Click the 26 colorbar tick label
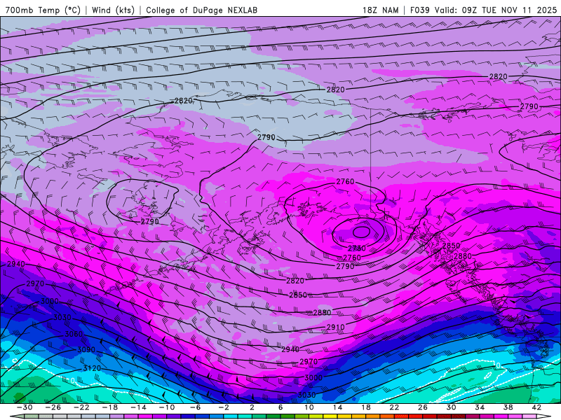561x420 pixels. click(x=422, y=407)
